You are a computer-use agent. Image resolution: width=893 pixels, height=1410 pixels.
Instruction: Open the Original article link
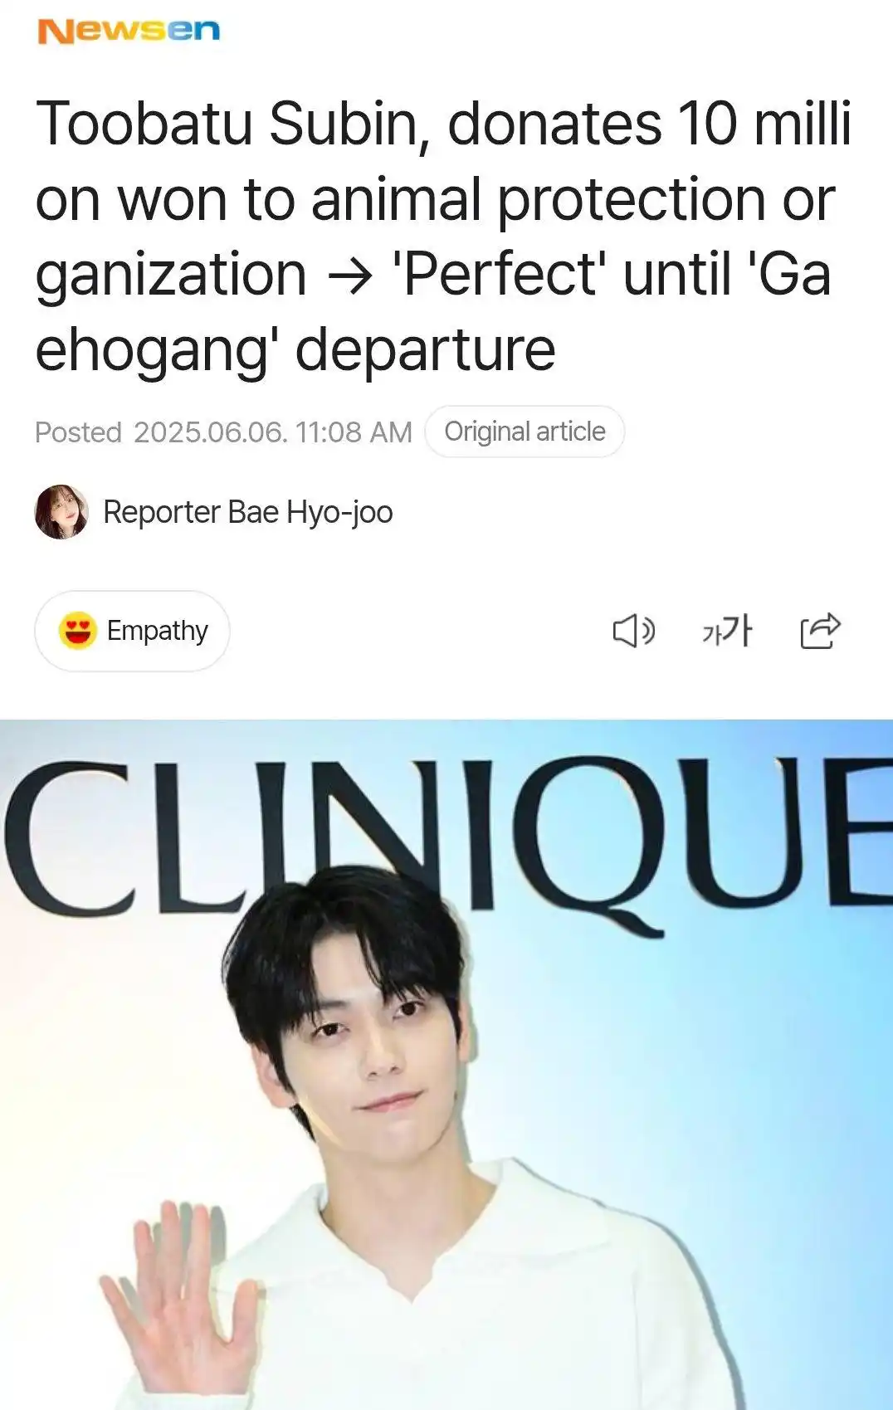(x=525, y=432)
